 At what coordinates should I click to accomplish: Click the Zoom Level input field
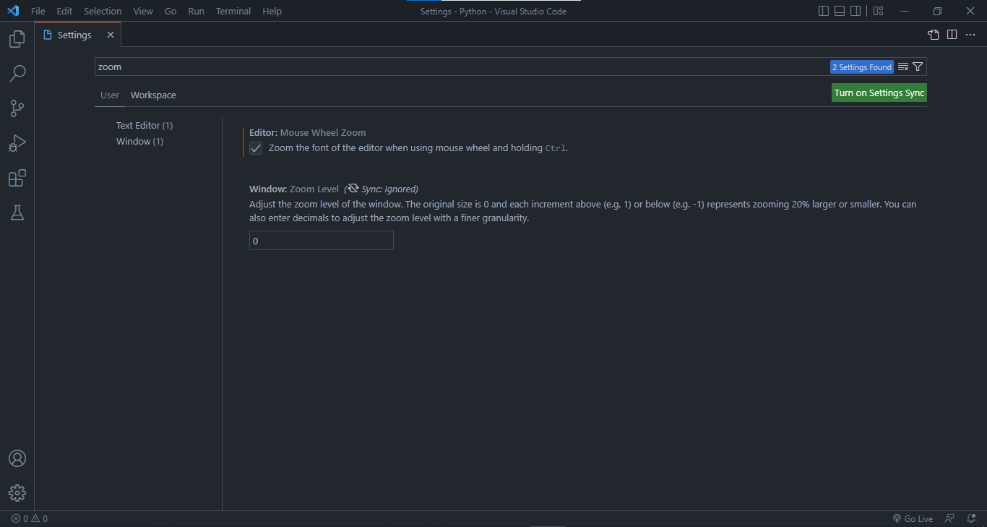click(x=322, y=241)
